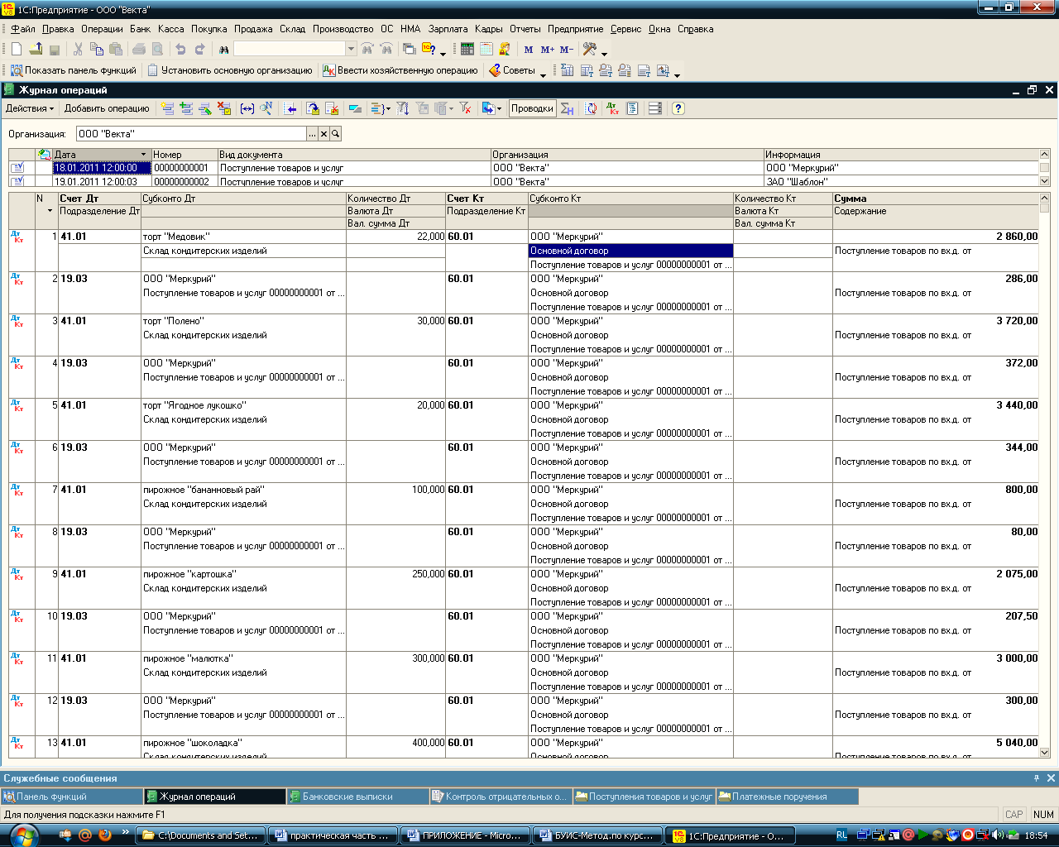The height and width of the screenshot is (847, 1059).
Task: Open the Советы dropdown arrow
Action: tap(543, 74)
